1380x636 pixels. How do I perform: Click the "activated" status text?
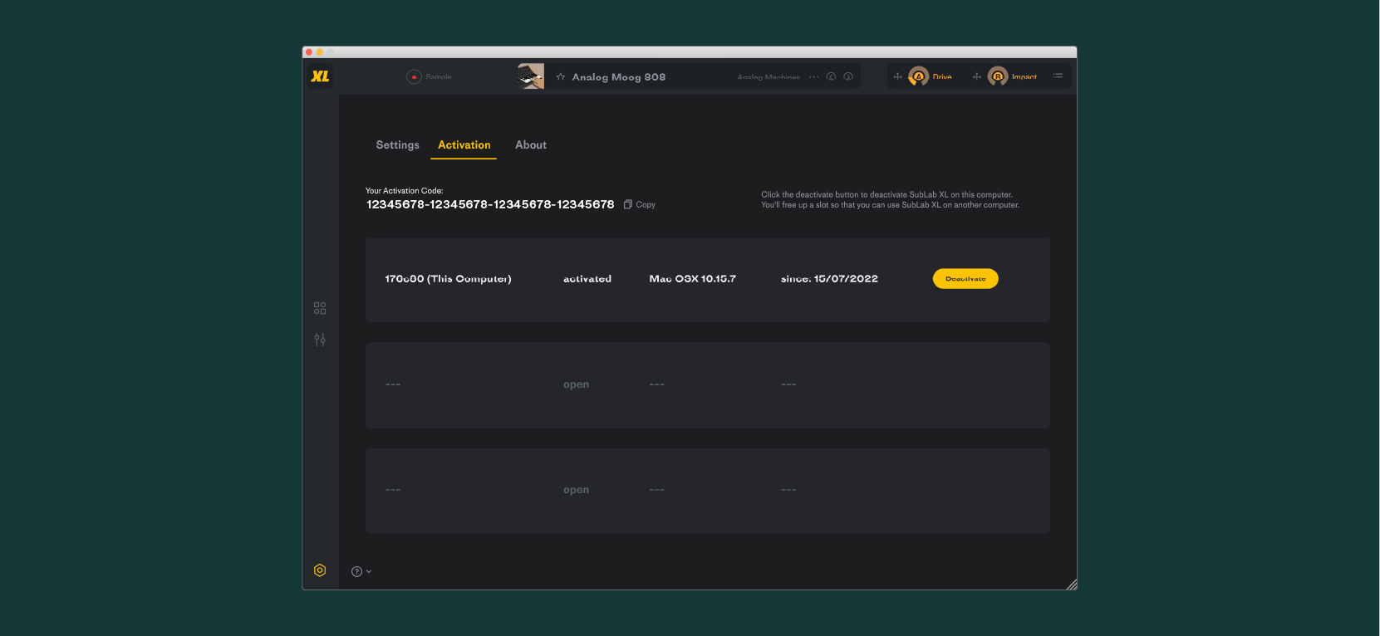click(587, 279)
